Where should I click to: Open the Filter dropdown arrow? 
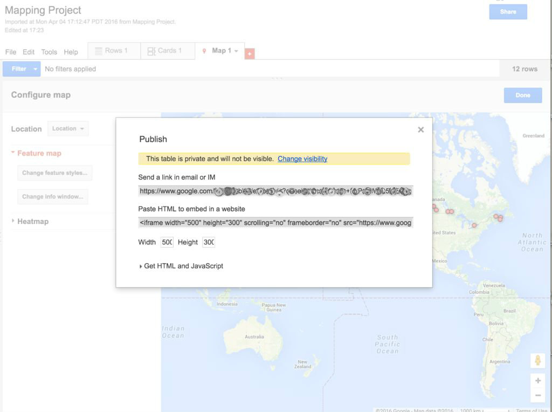click(36, 69)
